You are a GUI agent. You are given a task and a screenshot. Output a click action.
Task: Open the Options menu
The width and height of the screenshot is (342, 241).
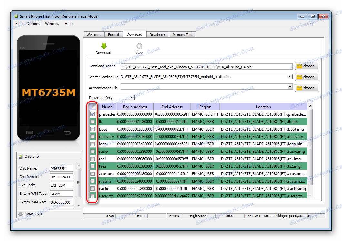[x=33, y=24]
